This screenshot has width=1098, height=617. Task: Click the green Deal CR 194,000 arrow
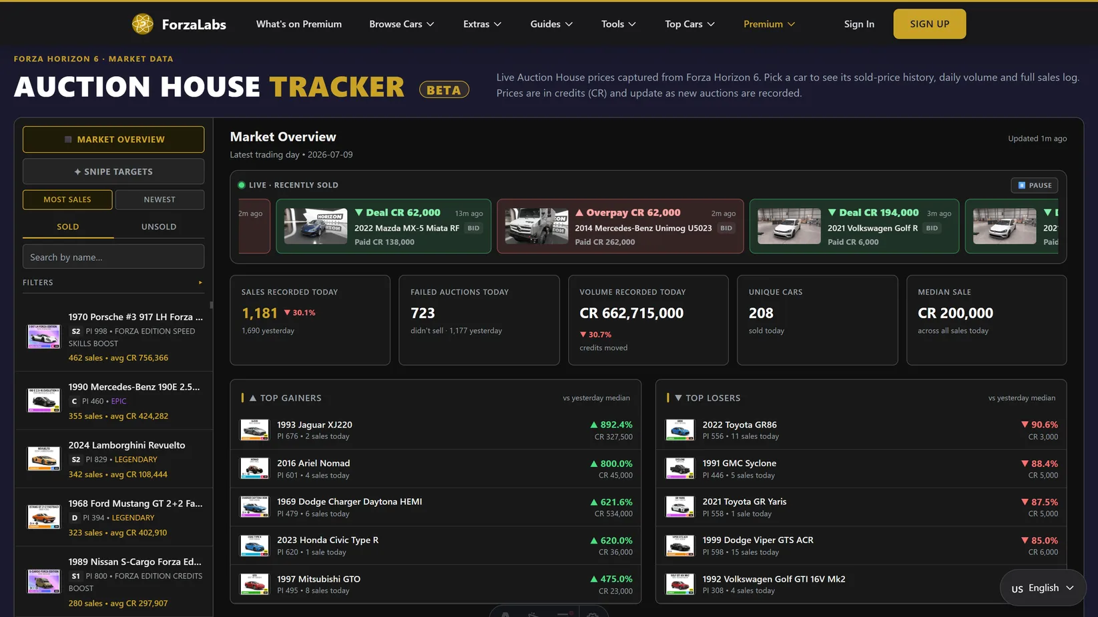click(x=832, y=213)
